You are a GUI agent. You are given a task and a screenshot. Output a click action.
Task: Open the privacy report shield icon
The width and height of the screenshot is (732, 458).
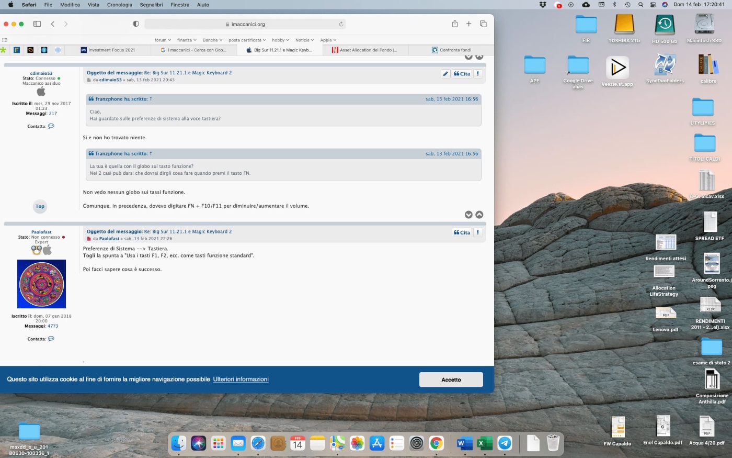point(136,24)
